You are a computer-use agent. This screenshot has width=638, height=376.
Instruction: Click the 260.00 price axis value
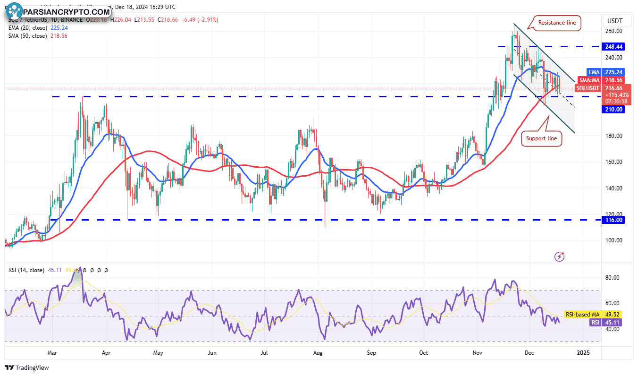[x=613, y=31]
